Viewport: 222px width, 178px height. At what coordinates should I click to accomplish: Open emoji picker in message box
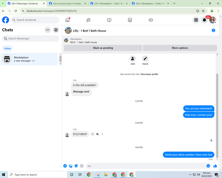pyautogui.click(x=208, y=166)
